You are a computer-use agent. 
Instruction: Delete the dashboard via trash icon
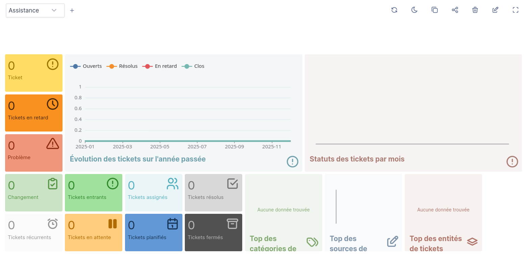click(475, 10)
